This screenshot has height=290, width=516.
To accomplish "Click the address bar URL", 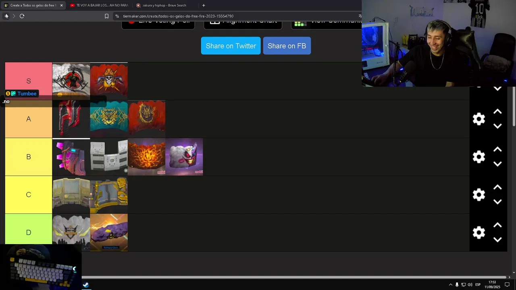I will 178,16.
